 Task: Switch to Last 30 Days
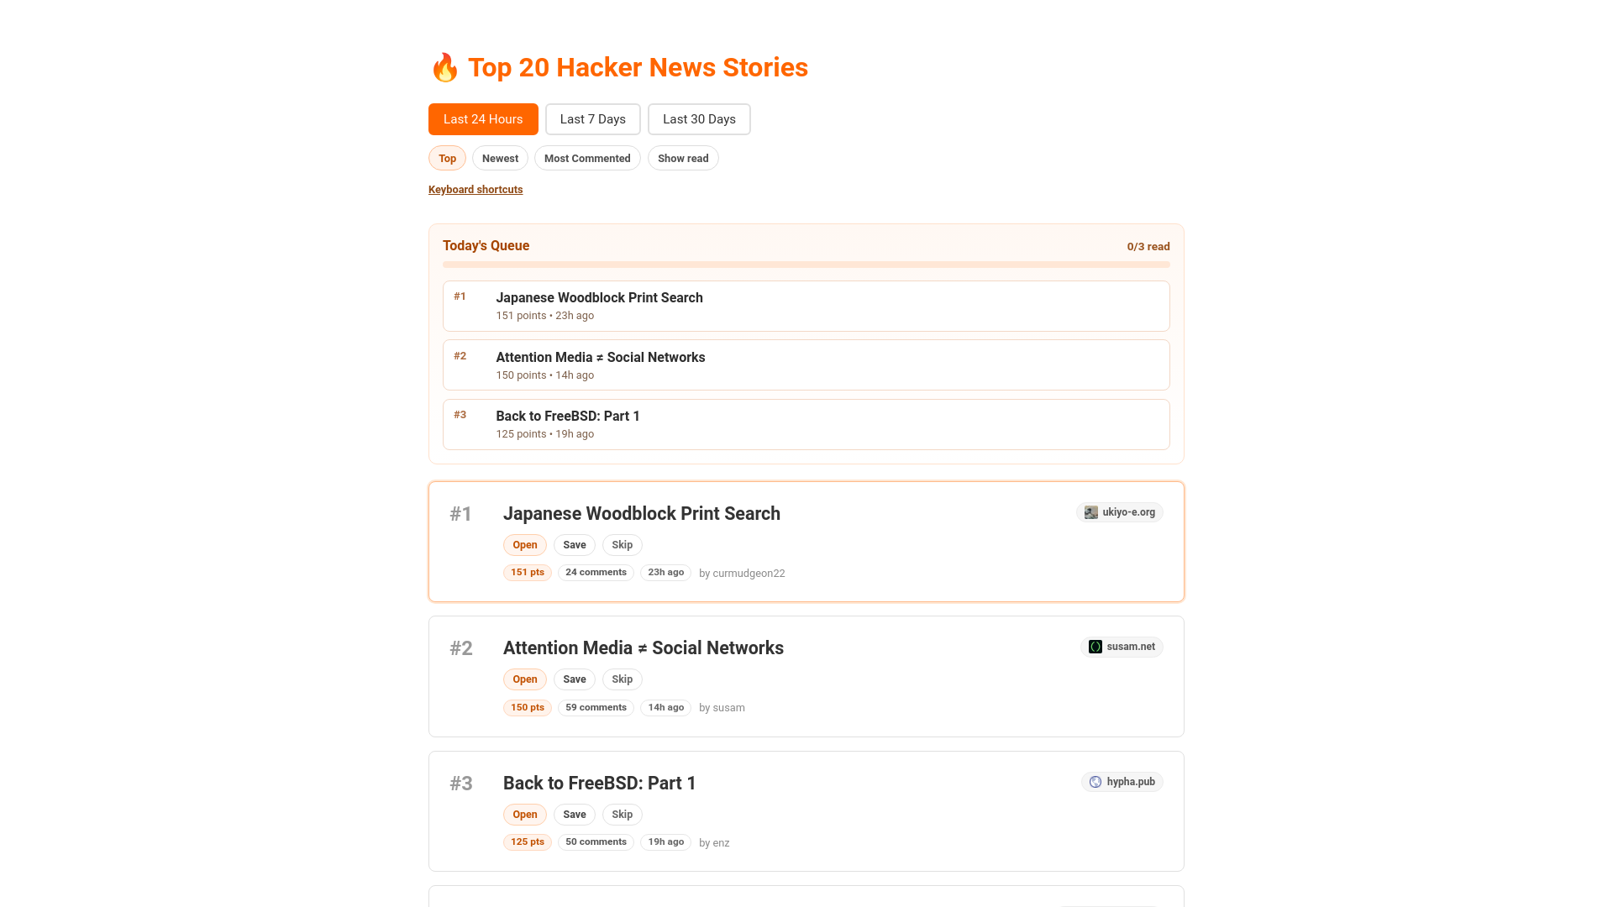click(699, 119)
